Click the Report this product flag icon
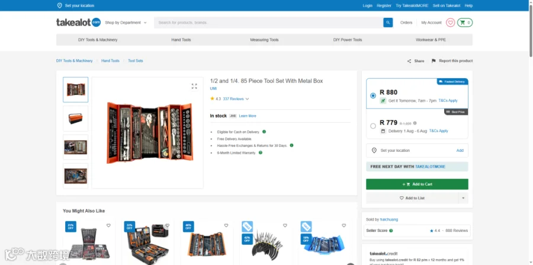Viewport: 533px width, 265px height. coord(434,61)
